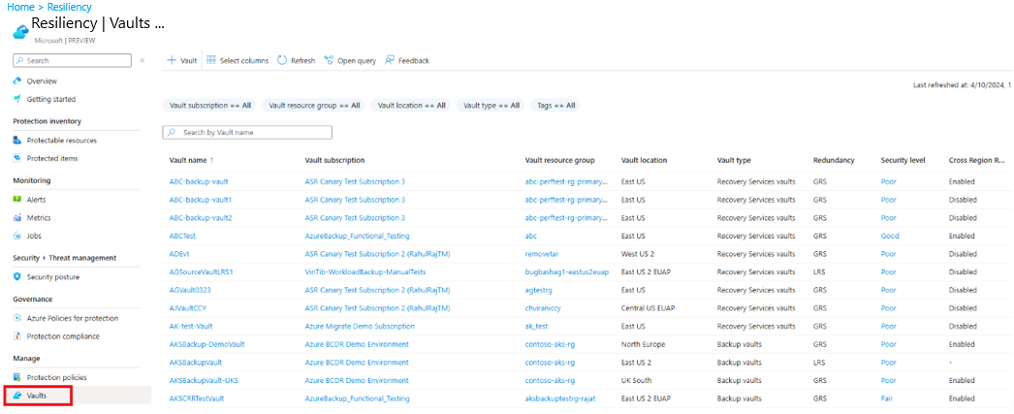Go to Protected items
Image resolution: width=1014 pixels, height=414 pixels.
pos(53,158)
